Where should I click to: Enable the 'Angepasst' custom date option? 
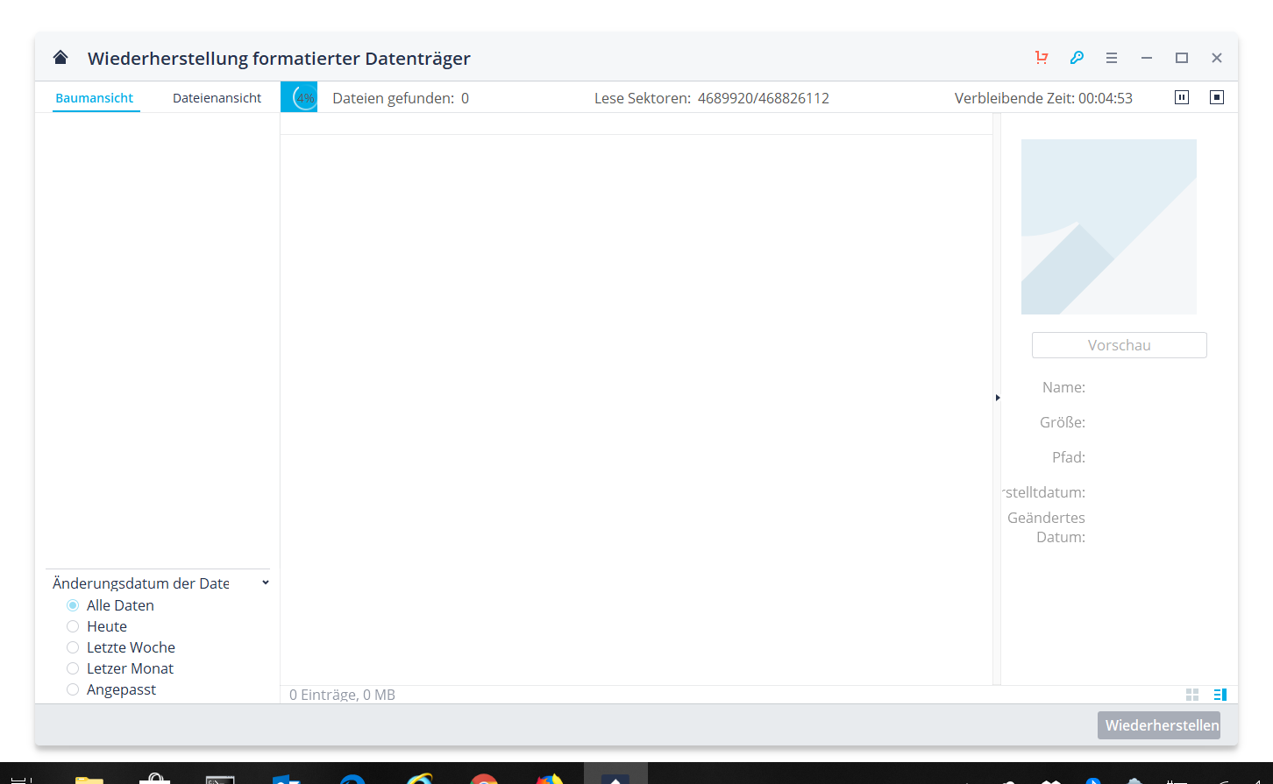pos(73,689)
